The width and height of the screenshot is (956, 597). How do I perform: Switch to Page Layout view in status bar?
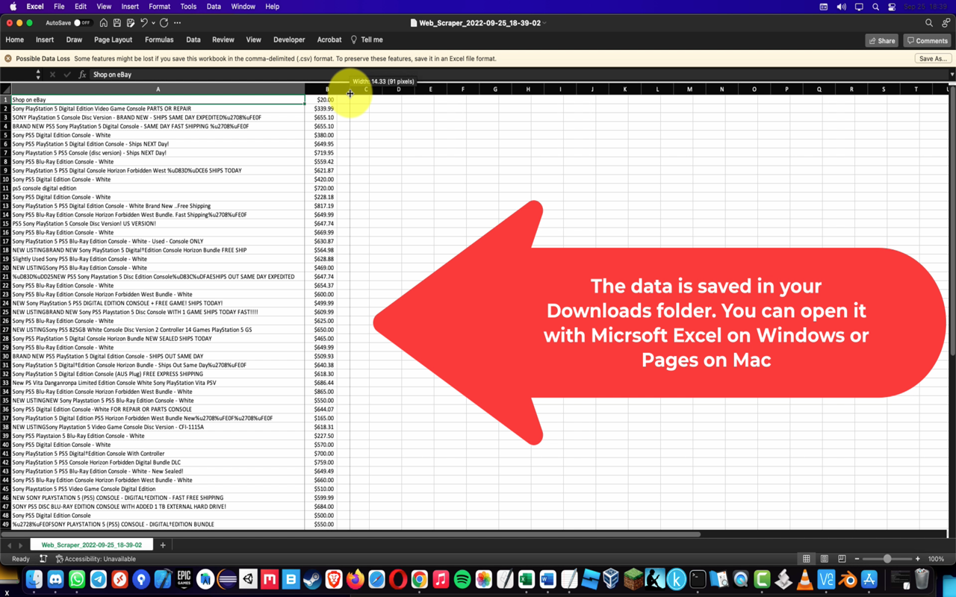[825, 559]
